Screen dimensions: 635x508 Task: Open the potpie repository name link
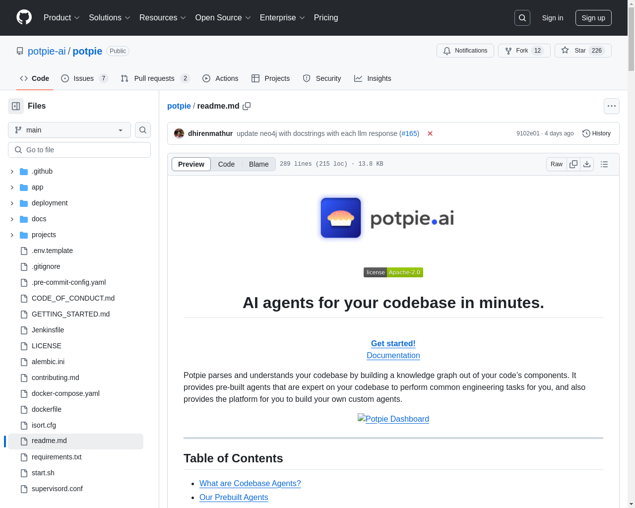tap(87, 51)
